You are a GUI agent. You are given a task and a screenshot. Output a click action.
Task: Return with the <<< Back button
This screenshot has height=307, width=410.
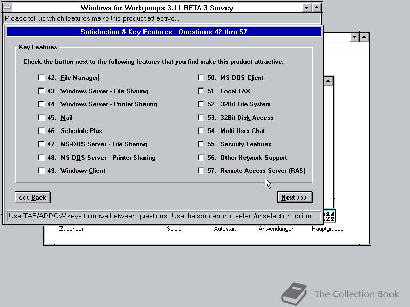[x=33, y=198]
